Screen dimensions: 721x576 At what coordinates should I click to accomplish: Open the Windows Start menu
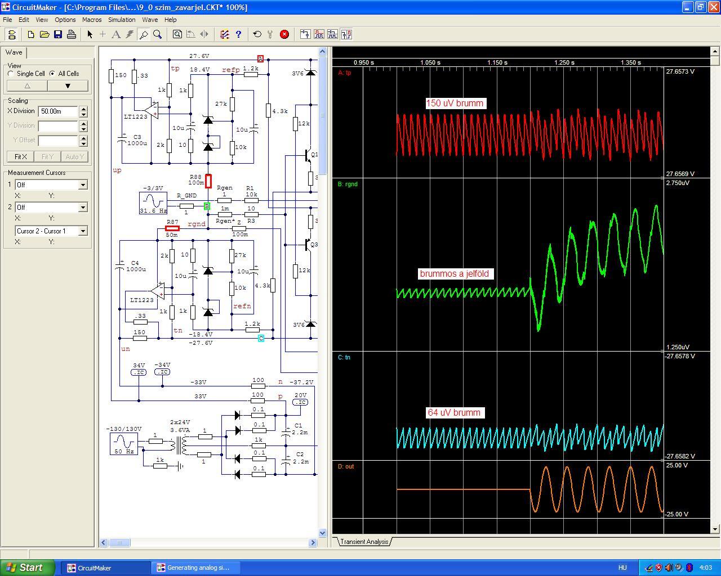pyautogui.click(x=27, y=568)
